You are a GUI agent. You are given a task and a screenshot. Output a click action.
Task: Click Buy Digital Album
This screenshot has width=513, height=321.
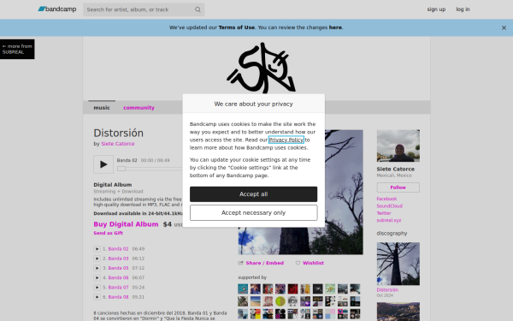coord(126,224)
